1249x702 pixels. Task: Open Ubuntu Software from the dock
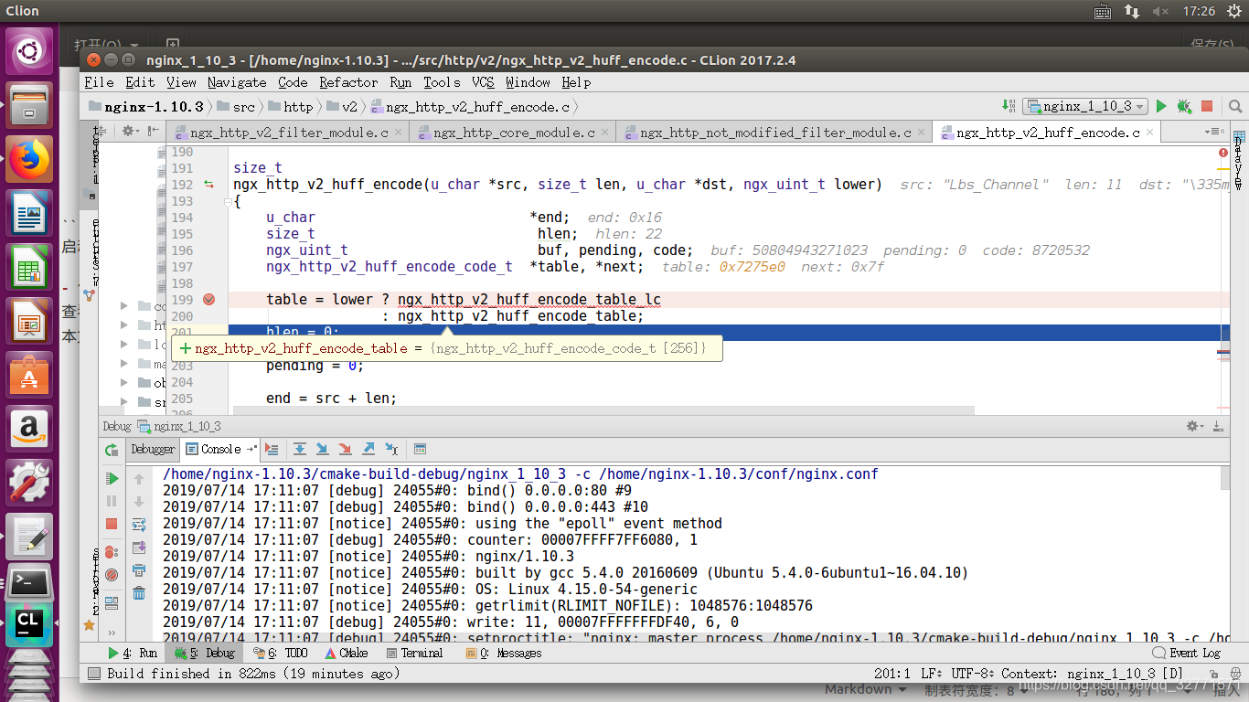tap(30, 375)
